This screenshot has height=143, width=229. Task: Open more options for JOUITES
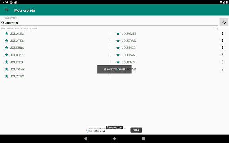[x=111, y=62]
